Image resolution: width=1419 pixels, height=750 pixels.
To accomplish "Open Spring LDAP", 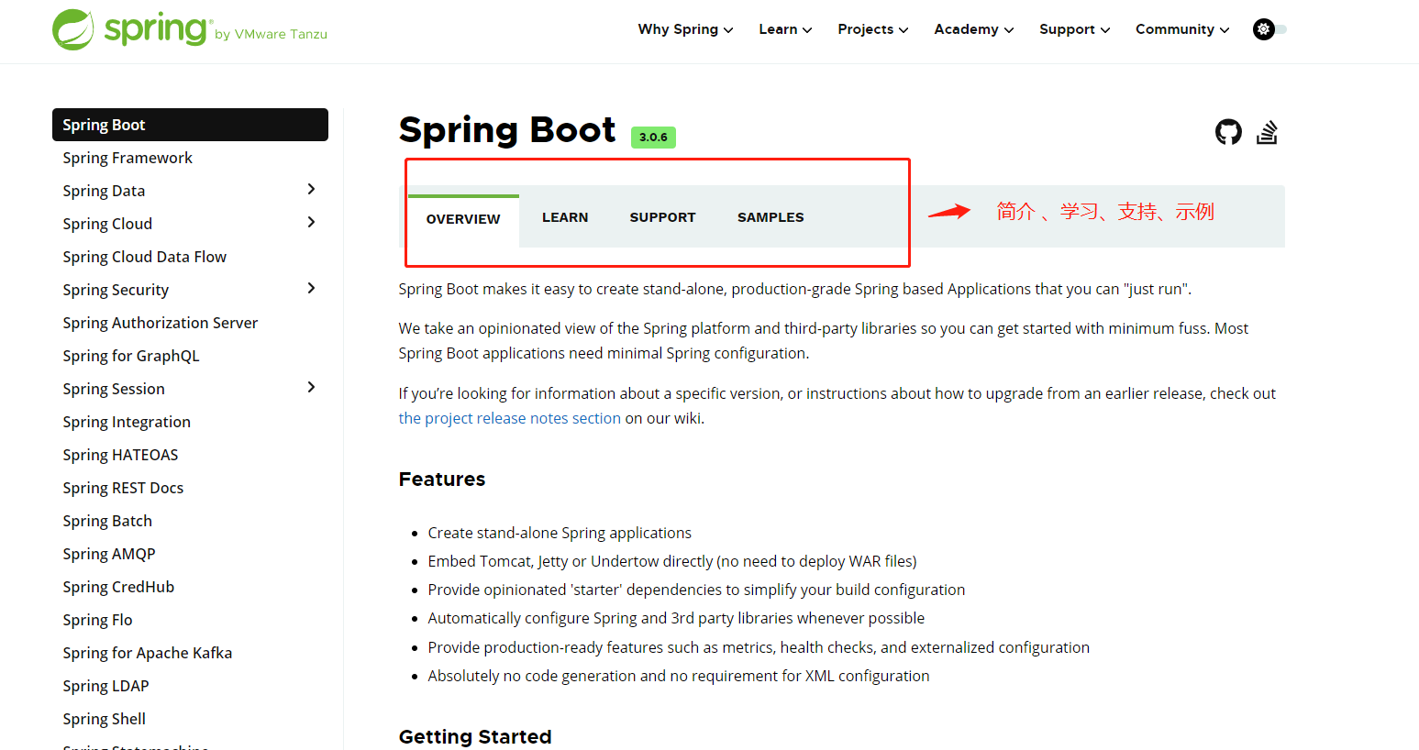I will coord(105,686).
